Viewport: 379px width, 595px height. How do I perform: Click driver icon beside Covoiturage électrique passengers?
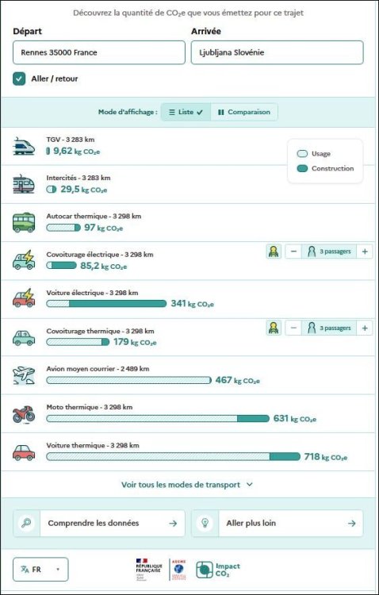click(x=274, y=251)
